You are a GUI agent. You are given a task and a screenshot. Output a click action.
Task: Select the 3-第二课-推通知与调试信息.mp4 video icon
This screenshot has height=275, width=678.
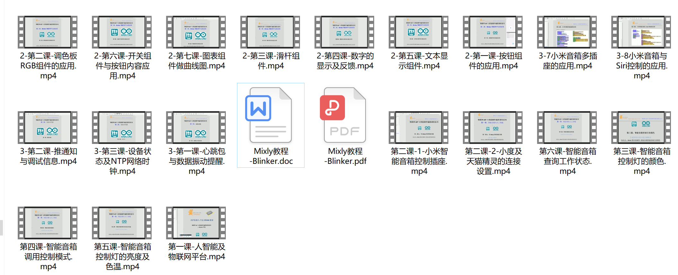coord(48,128)
